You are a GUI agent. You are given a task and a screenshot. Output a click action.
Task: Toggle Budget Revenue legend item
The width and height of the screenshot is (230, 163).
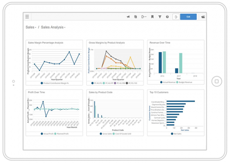pos(184,82)
